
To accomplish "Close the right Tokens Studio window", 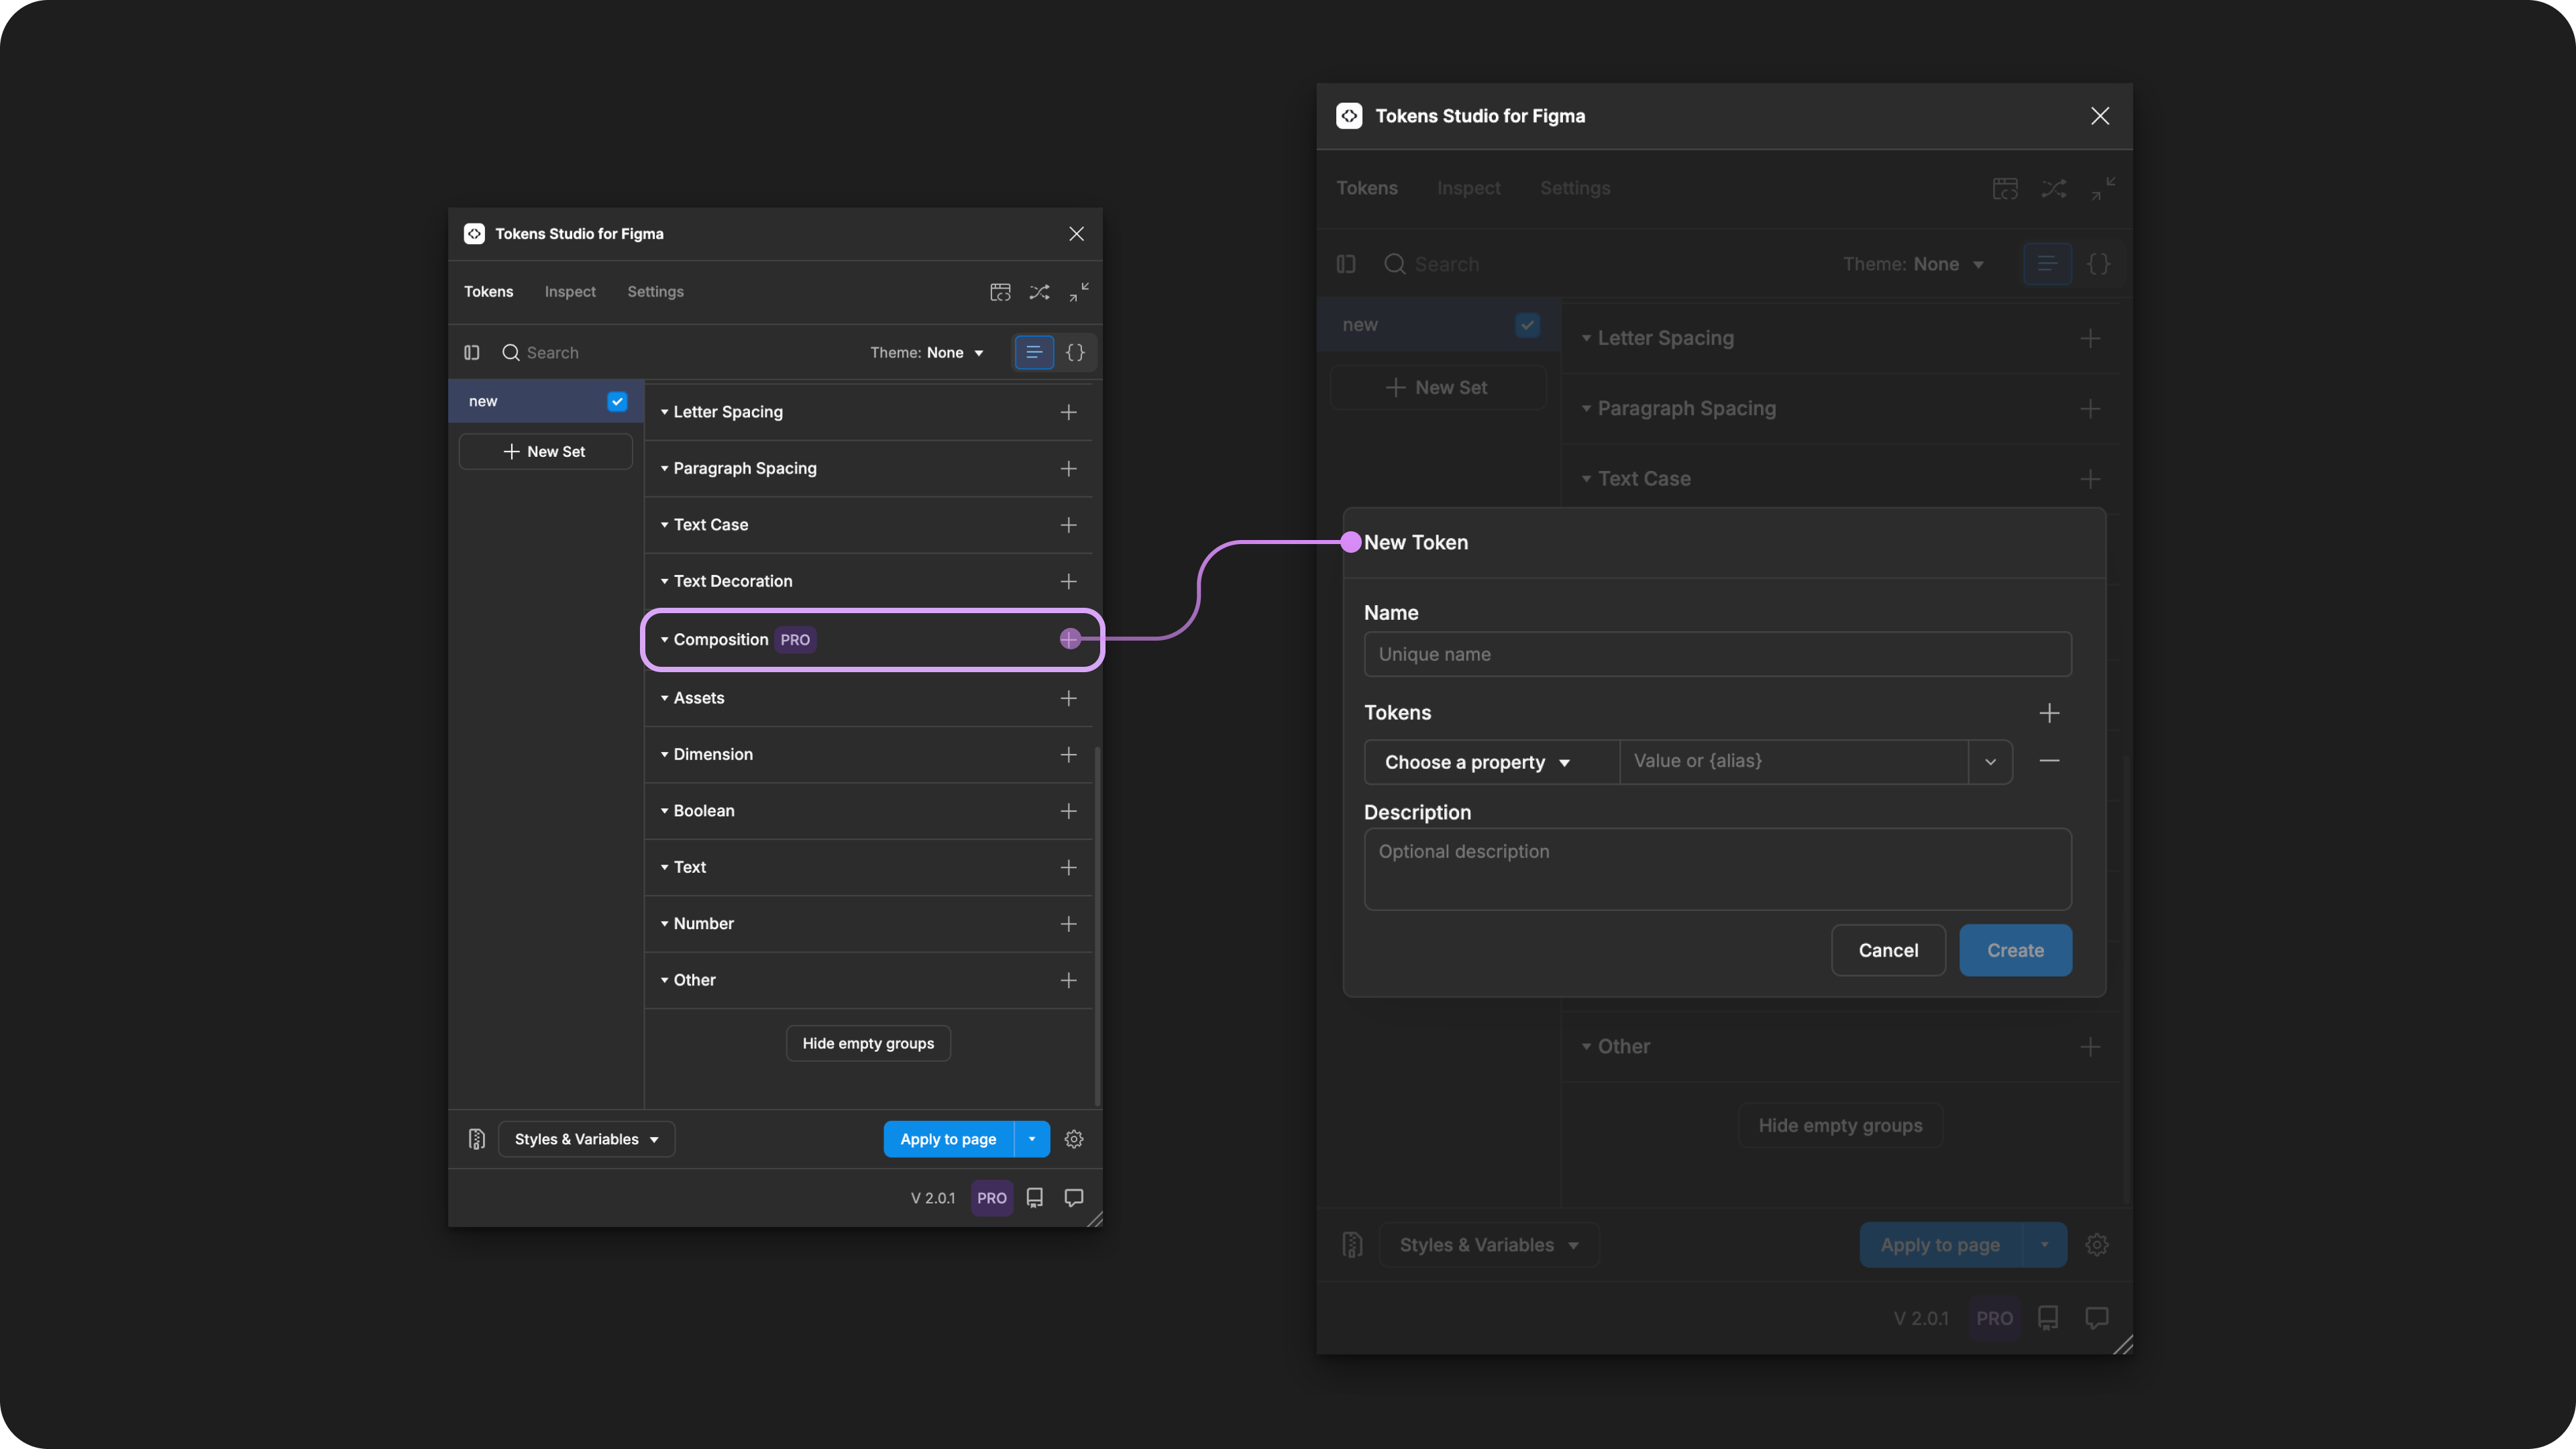I will pyautogui.click(x=2100, y=116).
